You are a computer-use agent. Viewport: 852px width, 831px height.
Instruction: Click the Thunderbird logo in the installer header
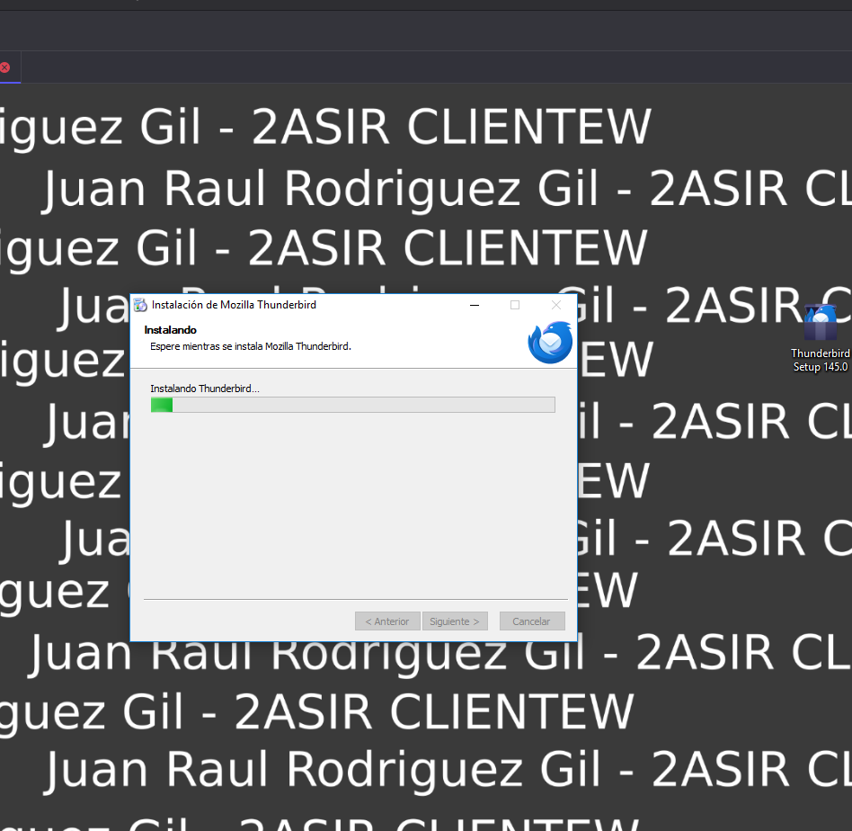click(550, 343)
